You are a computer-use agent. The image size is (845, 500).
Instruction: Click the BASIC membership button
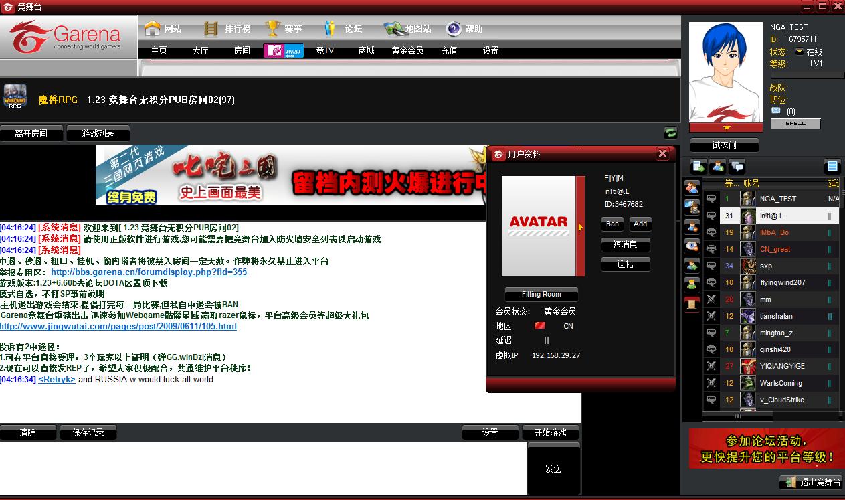point(795,124)
